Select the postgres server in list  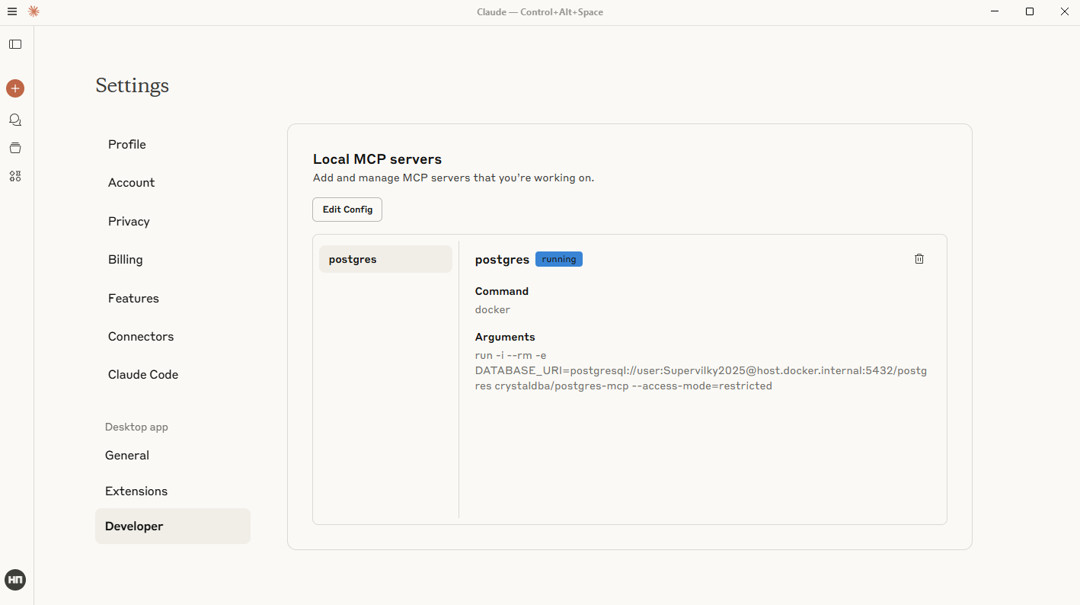385,259
